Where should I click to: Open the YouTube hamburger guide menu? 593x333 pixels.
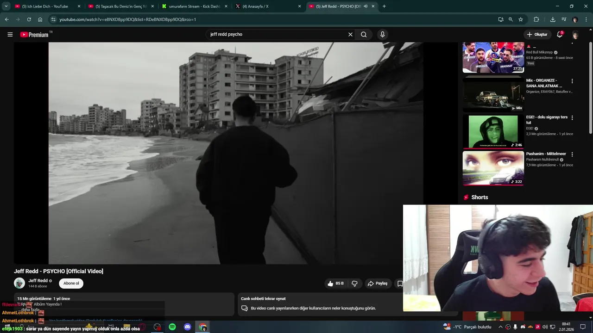pos(10,34)
